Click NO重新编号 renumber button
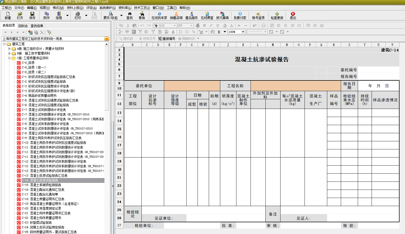 167,39
